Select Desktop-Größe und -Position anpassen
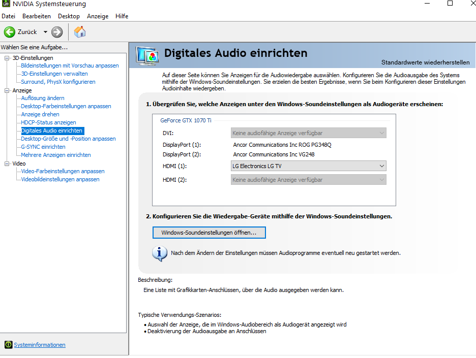476x358 pixels. click(68, 139)
